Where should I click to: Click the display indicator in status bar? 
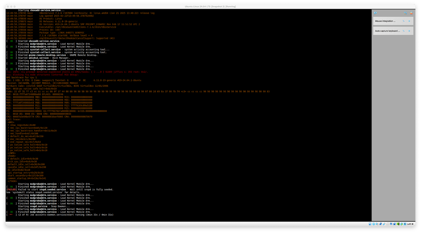click(391, 224)
